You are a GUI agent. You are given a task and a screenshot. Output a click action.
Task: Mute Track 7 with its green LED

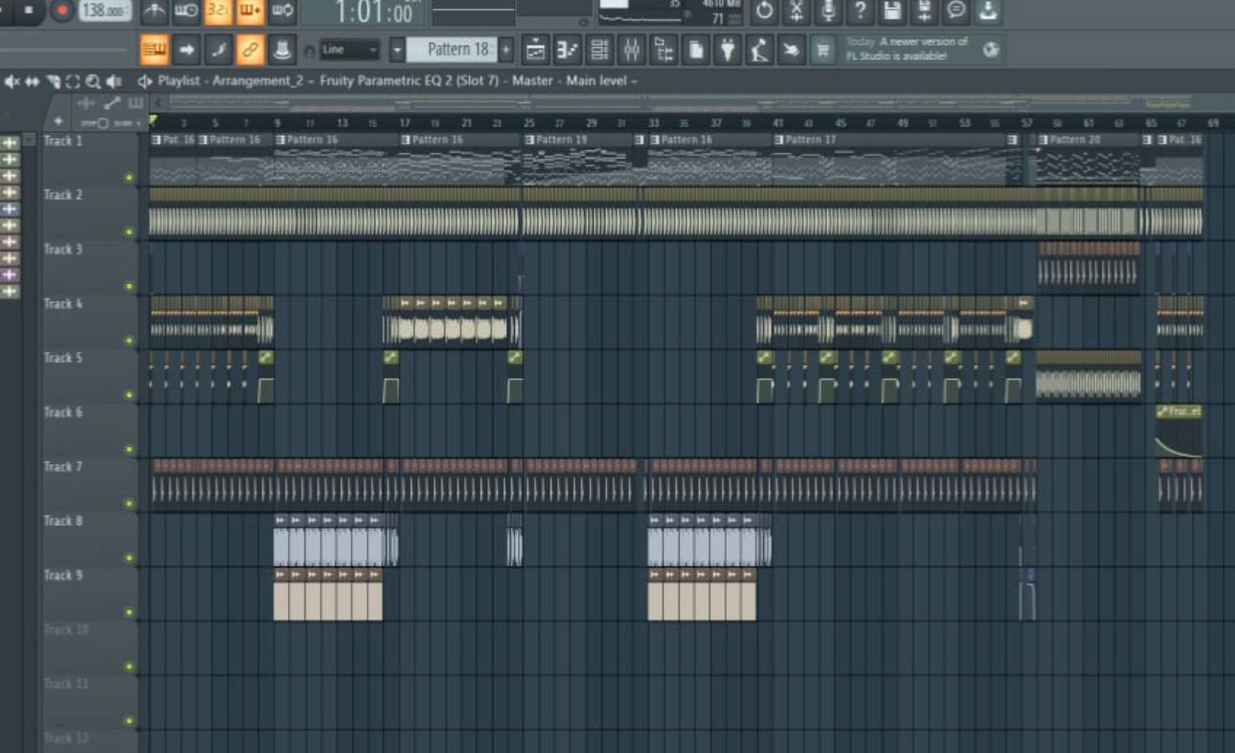click(129, 503)
